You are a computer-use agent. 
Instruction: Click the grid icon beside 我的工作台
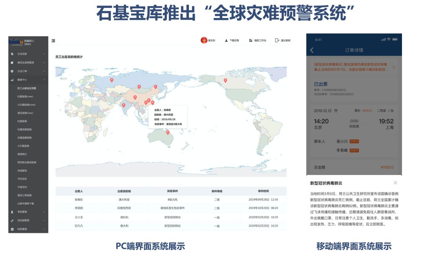coord(250,40)
